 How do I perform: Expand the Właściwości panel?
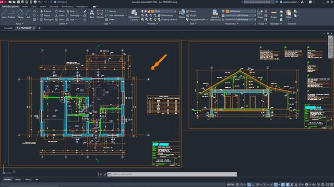point(232,24)
